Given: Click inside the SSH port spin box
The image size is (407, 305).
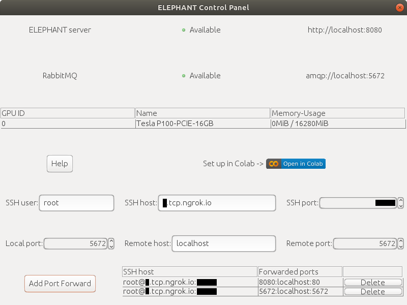Looking at the screenshot, I should [x=358, y=203].
